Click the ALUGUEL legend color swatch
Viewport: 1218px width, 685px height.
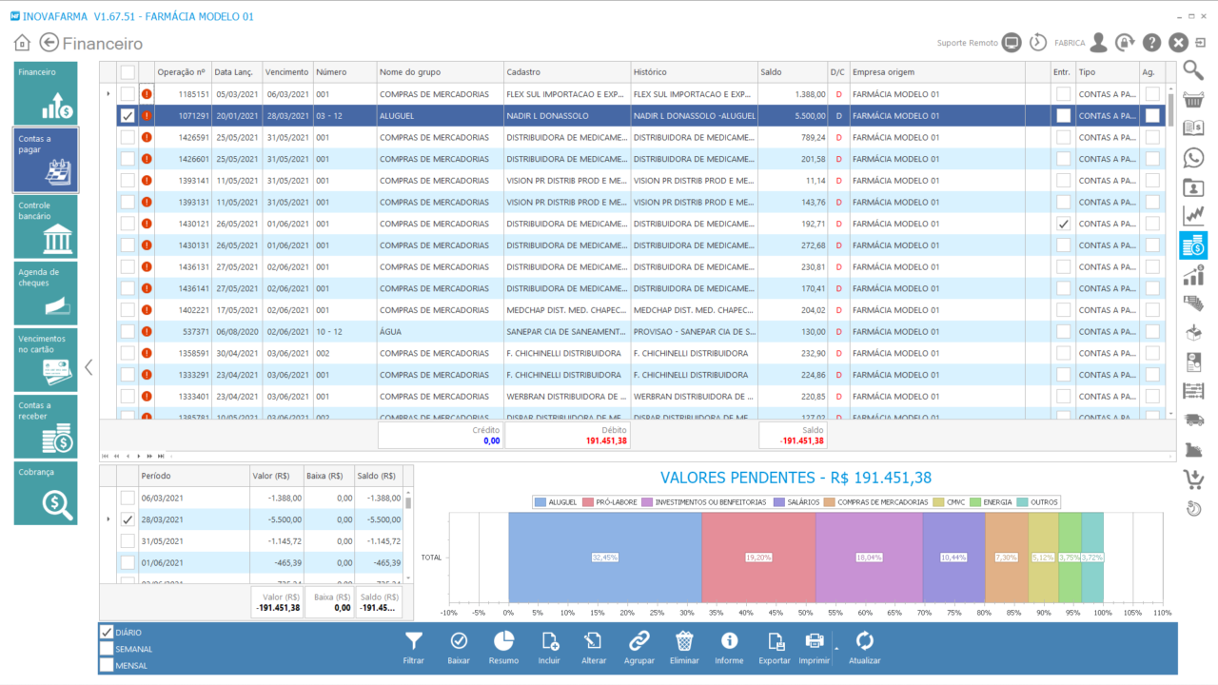pos(540,502)
